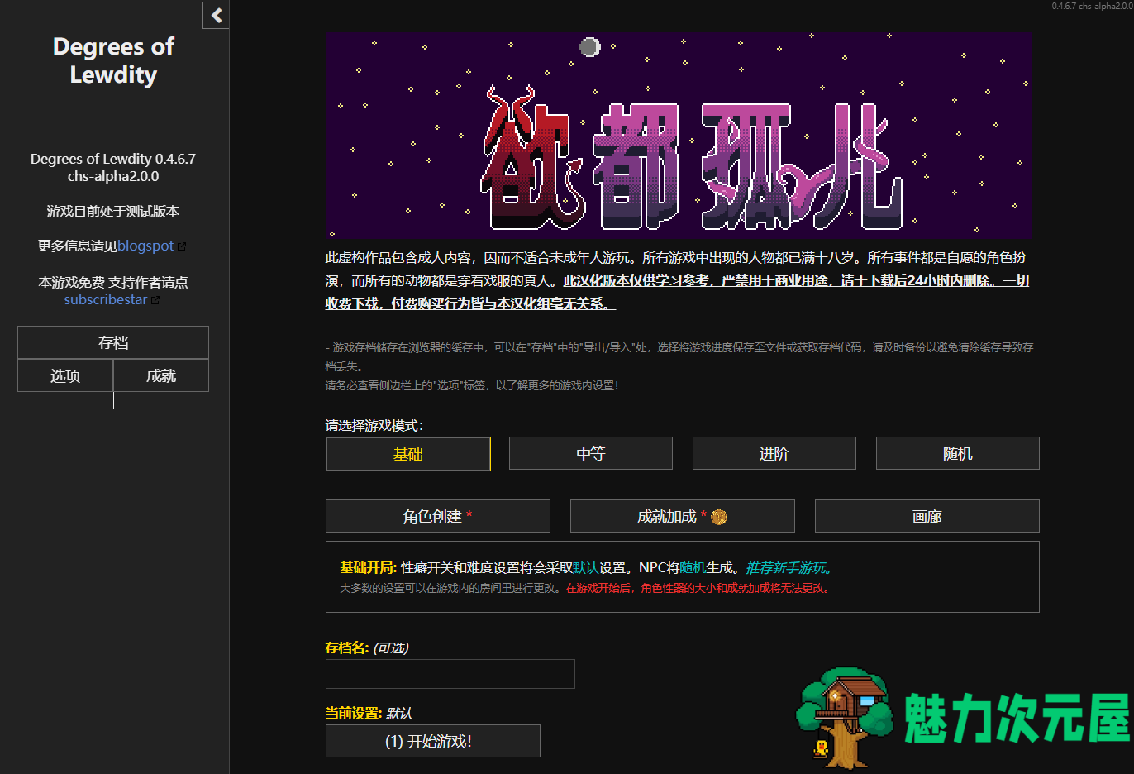
Task: Click the (1) 开始游戏! button
Action: (433, 741)
